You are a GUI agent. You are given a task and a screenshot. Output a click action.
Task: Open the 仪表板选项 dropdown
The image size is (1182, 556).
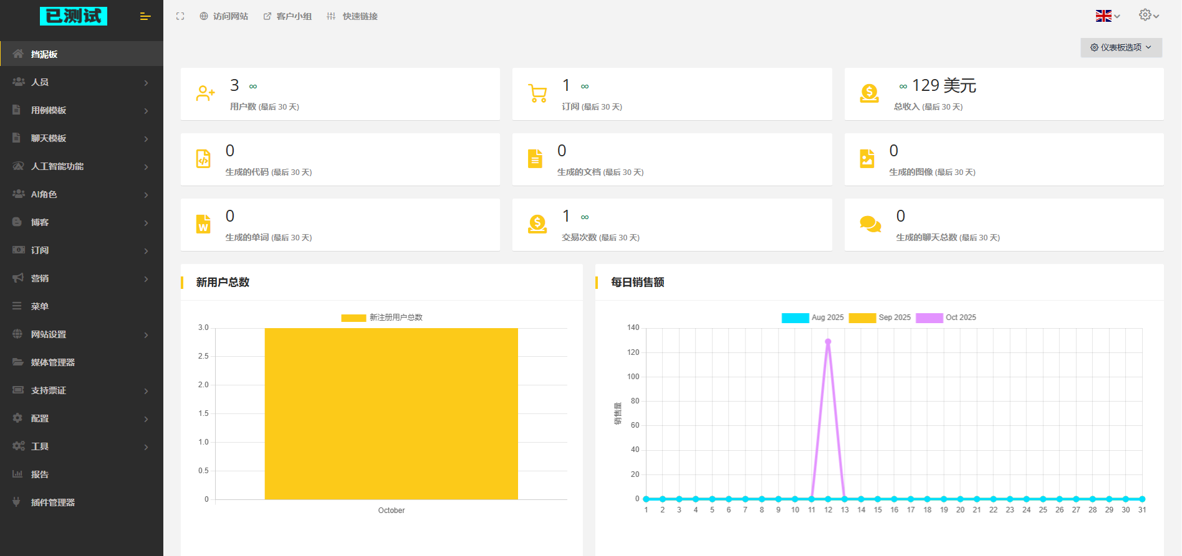(1121, 47)
